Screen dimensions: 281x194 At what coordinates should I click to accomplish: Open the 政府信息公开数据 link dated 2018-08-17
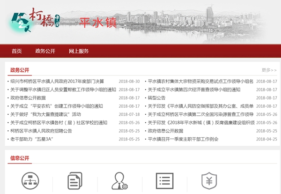(28, 98)
